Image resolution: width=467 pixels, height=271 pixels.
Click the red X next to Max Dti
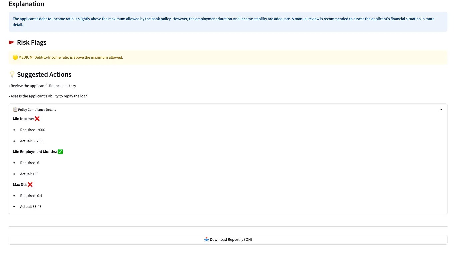point(30,185)
